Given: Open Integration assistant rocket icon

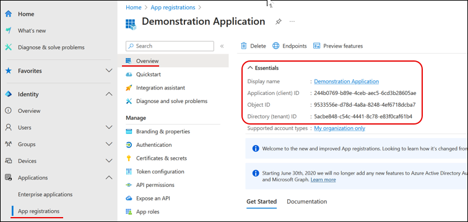Looking at the screenshot, I should (x=129, y=88).
